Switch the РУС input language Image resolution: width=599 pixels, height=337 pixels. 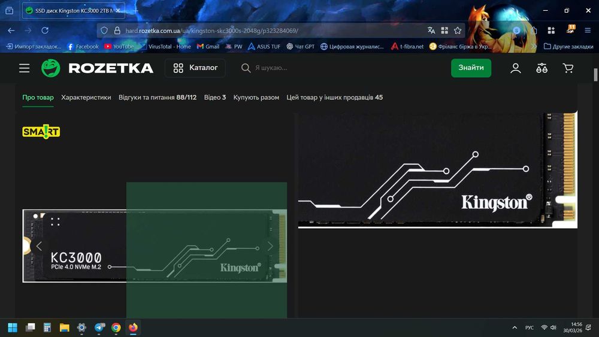530,327
